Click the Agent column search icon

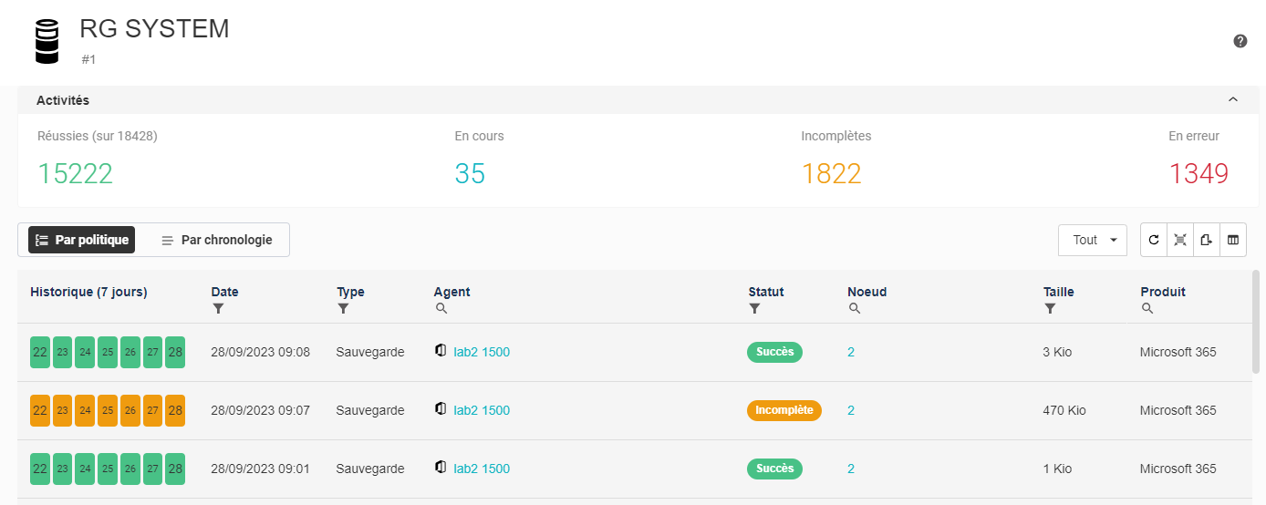(441, 309)
